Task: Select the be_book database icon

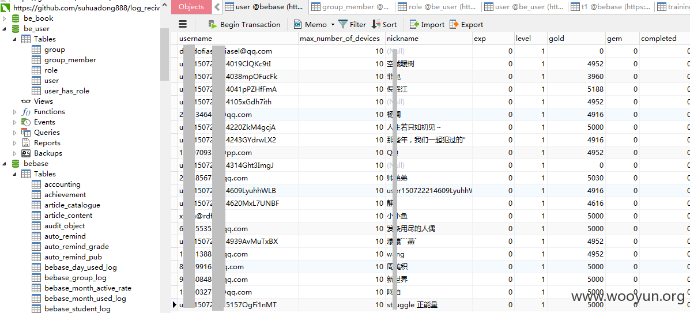Action: point(16,18)
